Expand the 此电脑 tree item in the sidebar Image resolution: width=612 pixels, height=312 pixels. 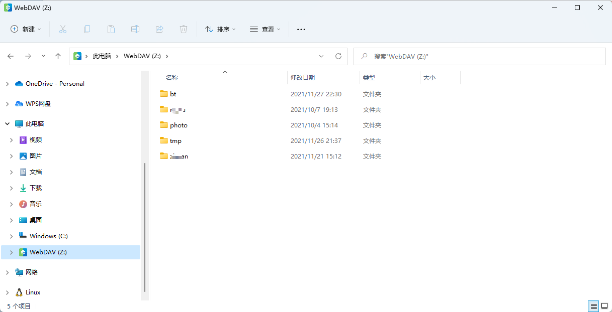coord(7,123)
